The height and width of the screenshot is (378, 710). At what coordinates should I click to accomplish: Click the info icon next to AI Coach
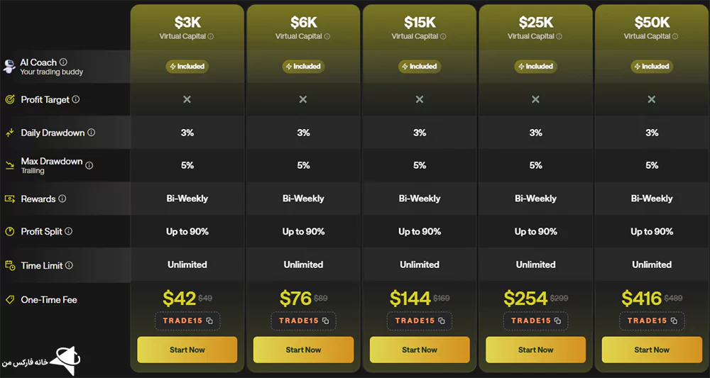point(63,62)
